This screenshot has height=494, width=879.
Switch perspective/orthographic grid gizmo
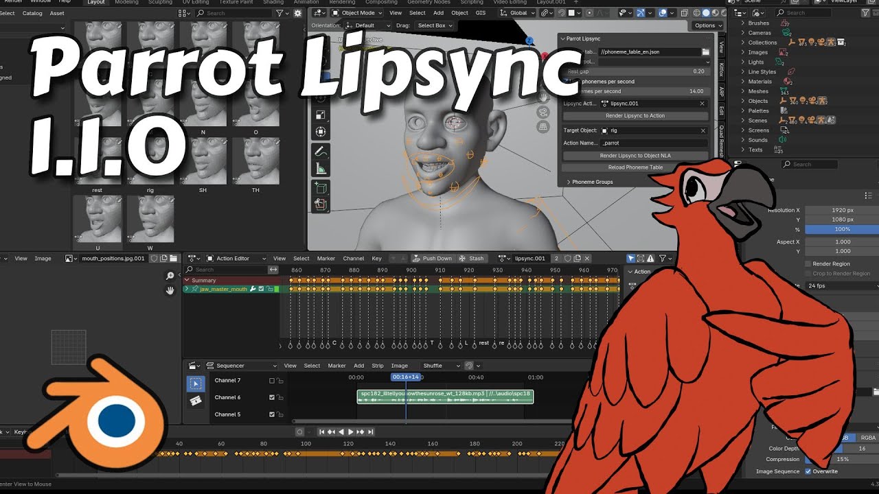pyautogui.click(x=543, y=127)
